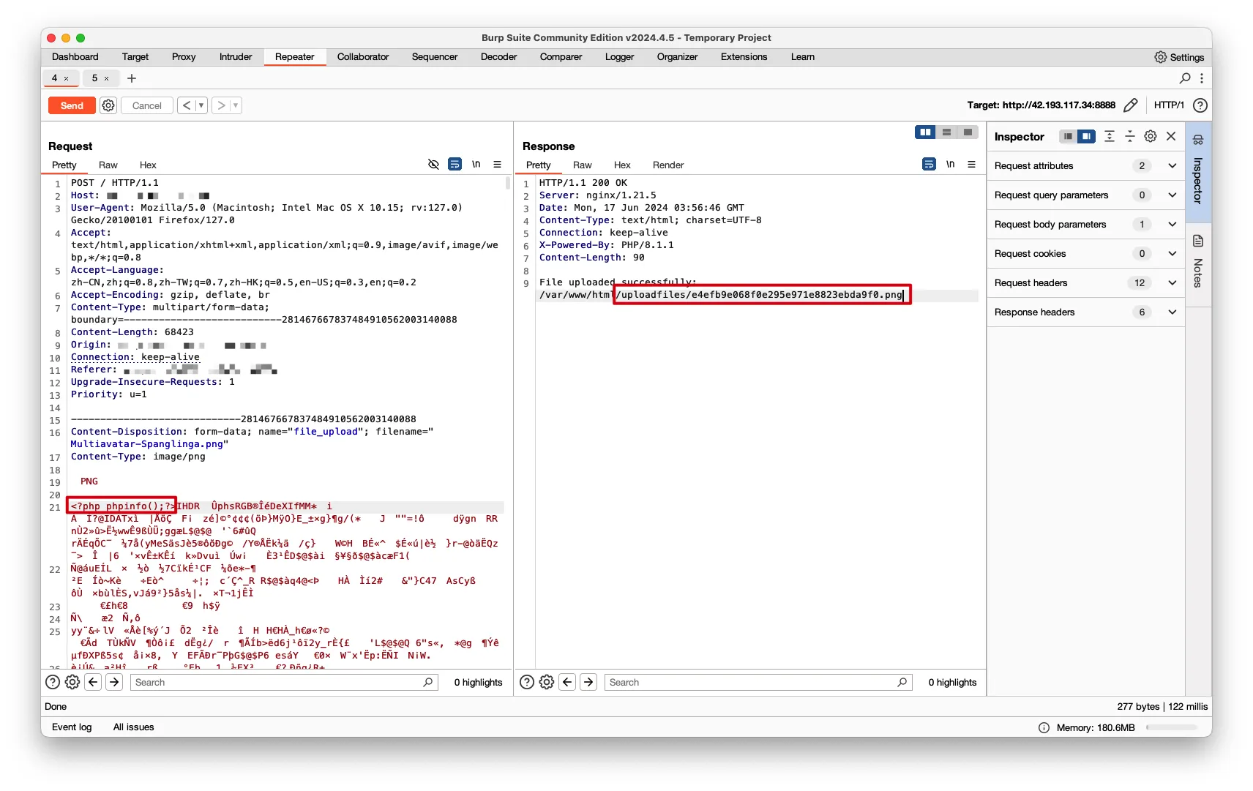Open the Extensions tab
The height and width of the screenshot is (791, 1253).
tap(744, 57)
